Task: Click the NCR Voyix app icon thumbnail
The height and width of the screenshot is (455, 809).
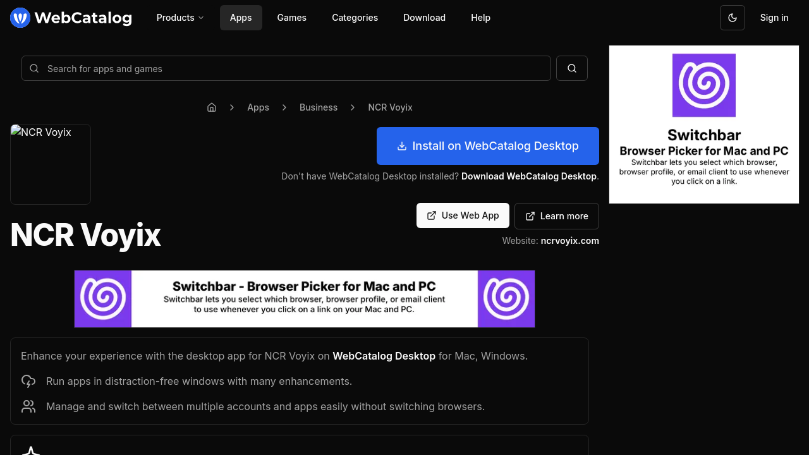Action: coord(51,164)
